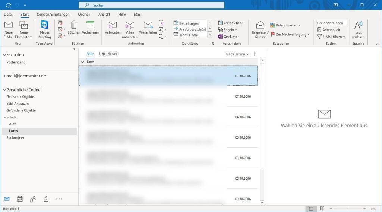Viewport: 382px width, 212px height.
Task: Open the calendar view in navigation bar
Action: tap(20, 199)
